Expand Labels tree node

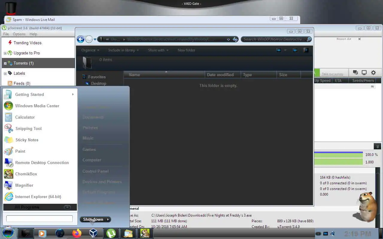(x=5, y=73)
